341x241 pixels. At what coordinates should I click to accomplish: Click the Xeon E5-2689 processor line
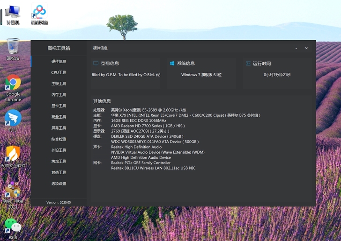pyautogui.click(x=148, y=110)
